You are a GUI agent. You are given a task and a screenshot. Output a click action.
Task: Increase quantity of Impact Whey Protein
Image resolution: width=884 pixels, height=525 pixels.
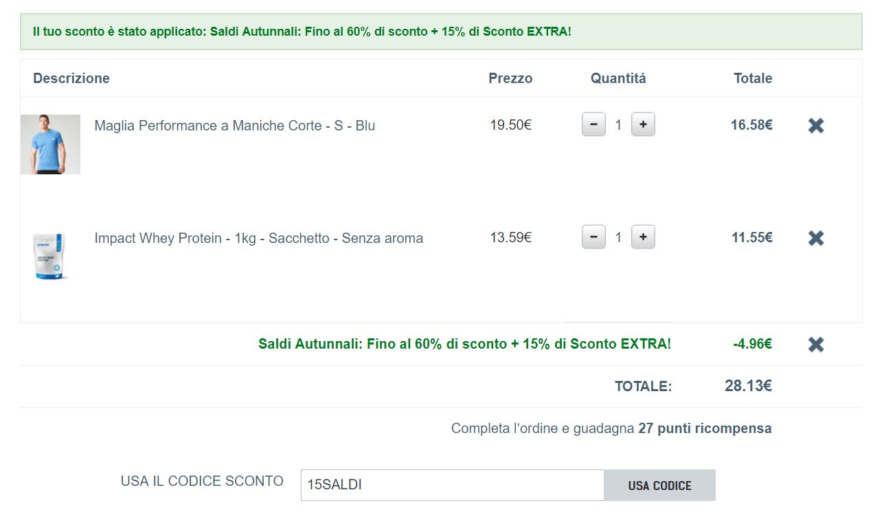(643, 237)
